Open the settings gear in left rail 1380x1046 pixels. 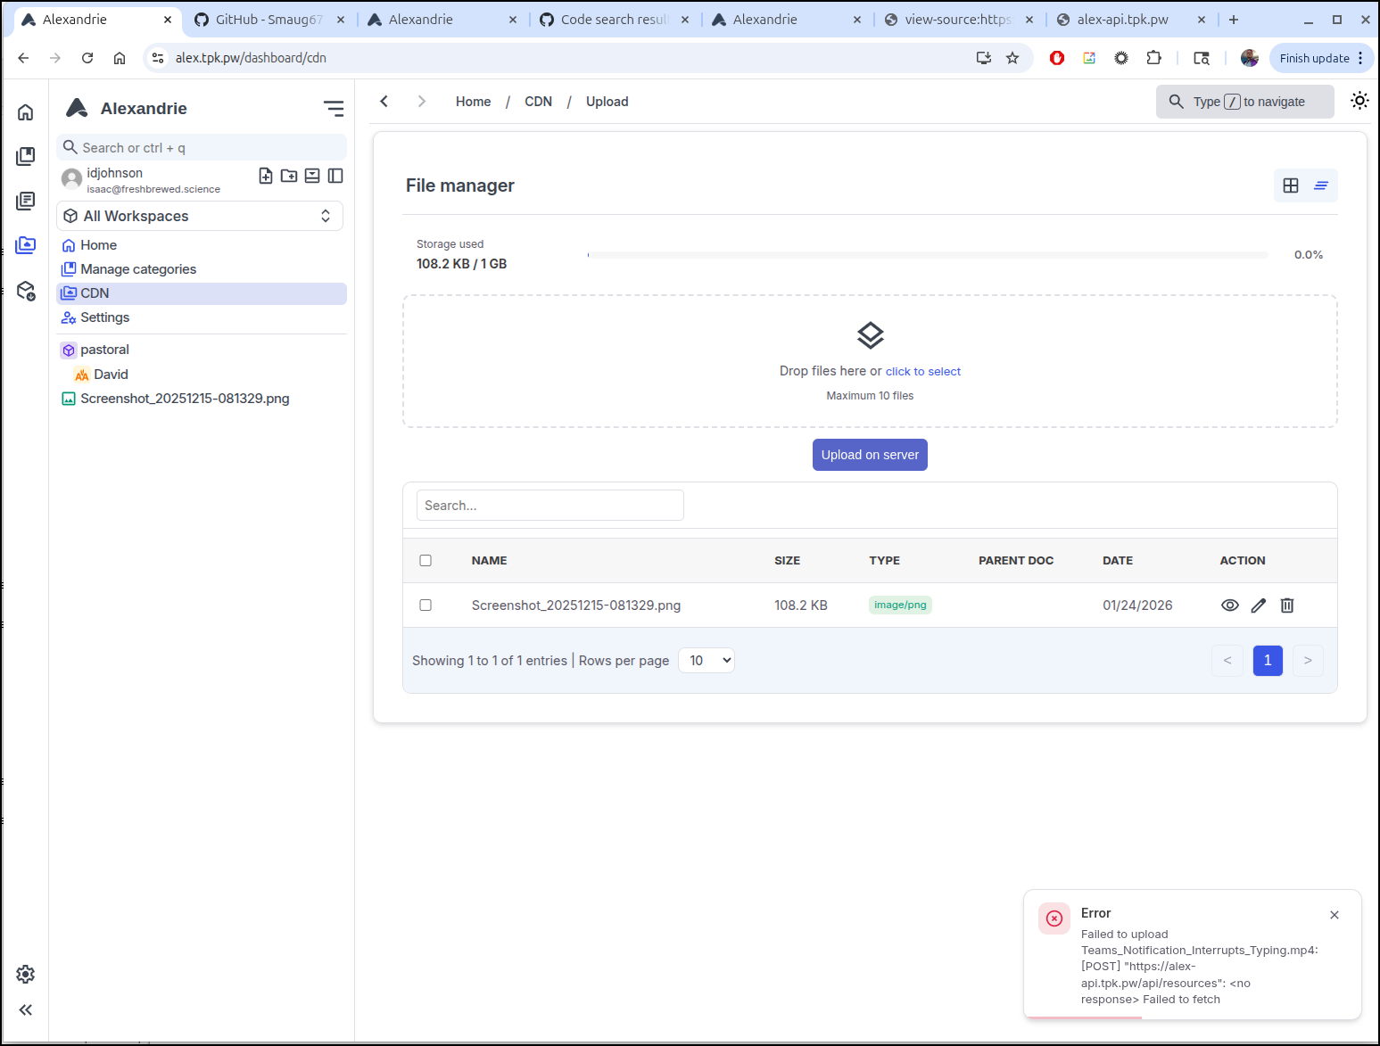click(26, 974)
